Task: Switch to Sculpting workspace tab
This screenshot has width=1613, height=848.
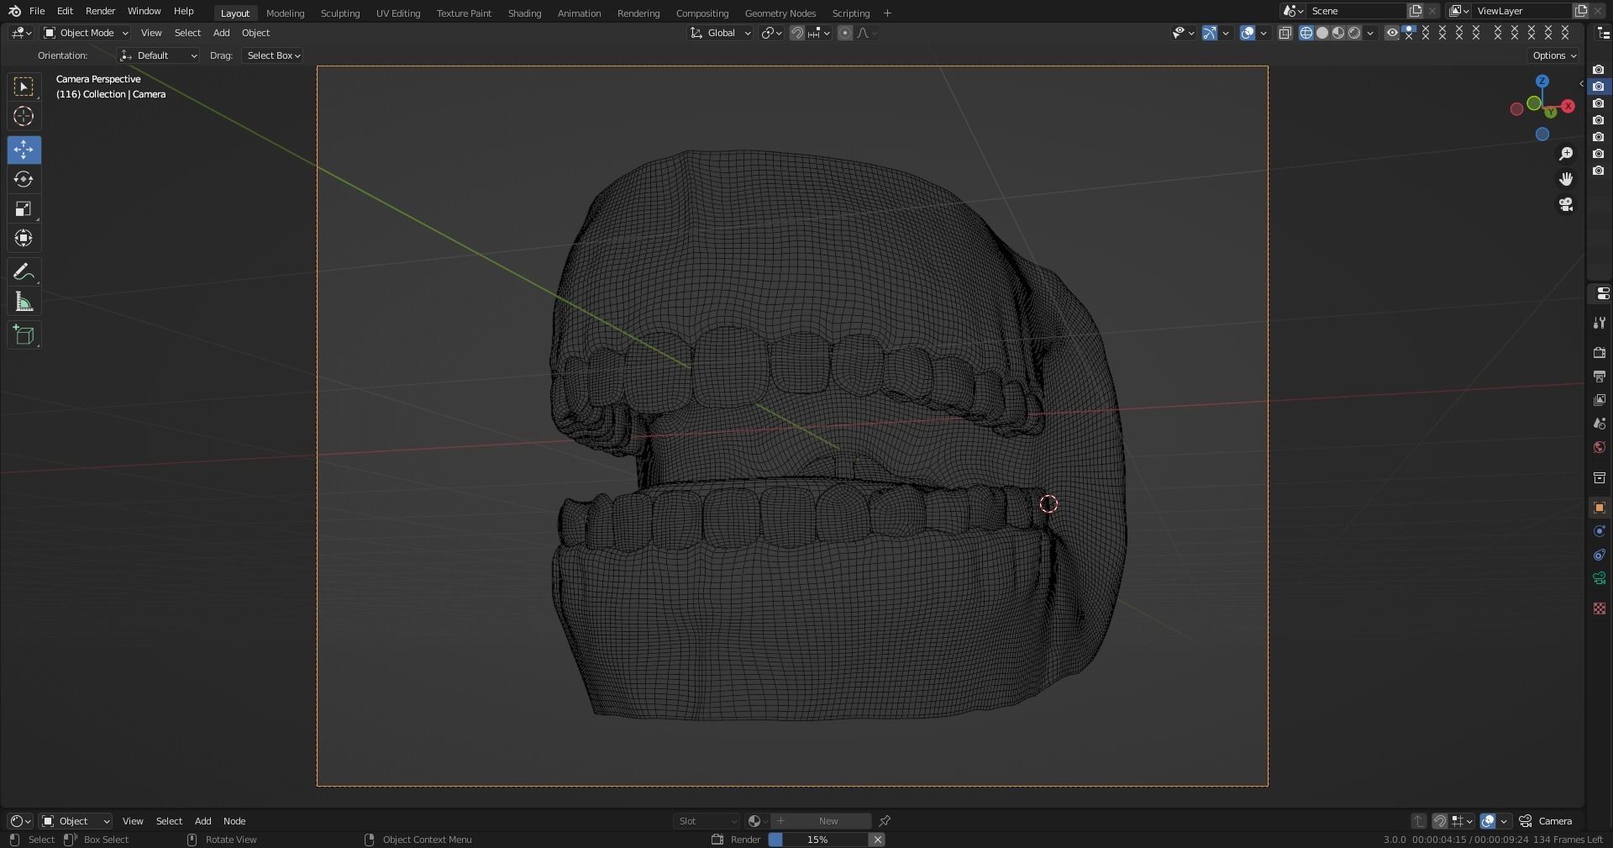Action: coord(340,13)
